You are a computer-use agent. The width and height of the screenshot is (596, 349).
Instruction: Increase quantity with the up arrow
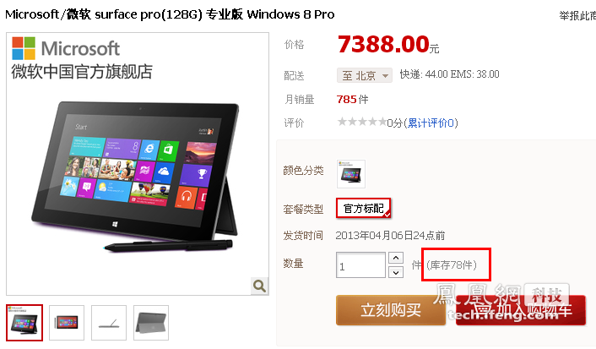point(396,258)
